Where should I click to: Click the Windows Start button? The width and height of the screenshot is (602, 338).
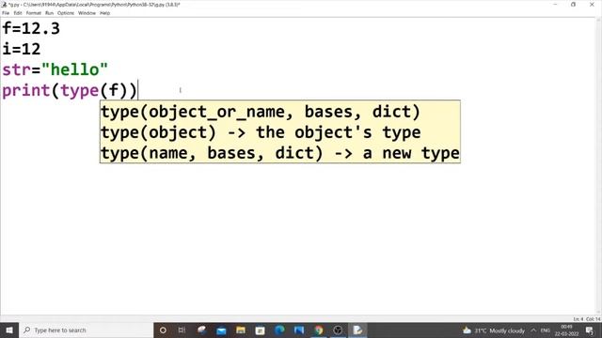(9, 330)
